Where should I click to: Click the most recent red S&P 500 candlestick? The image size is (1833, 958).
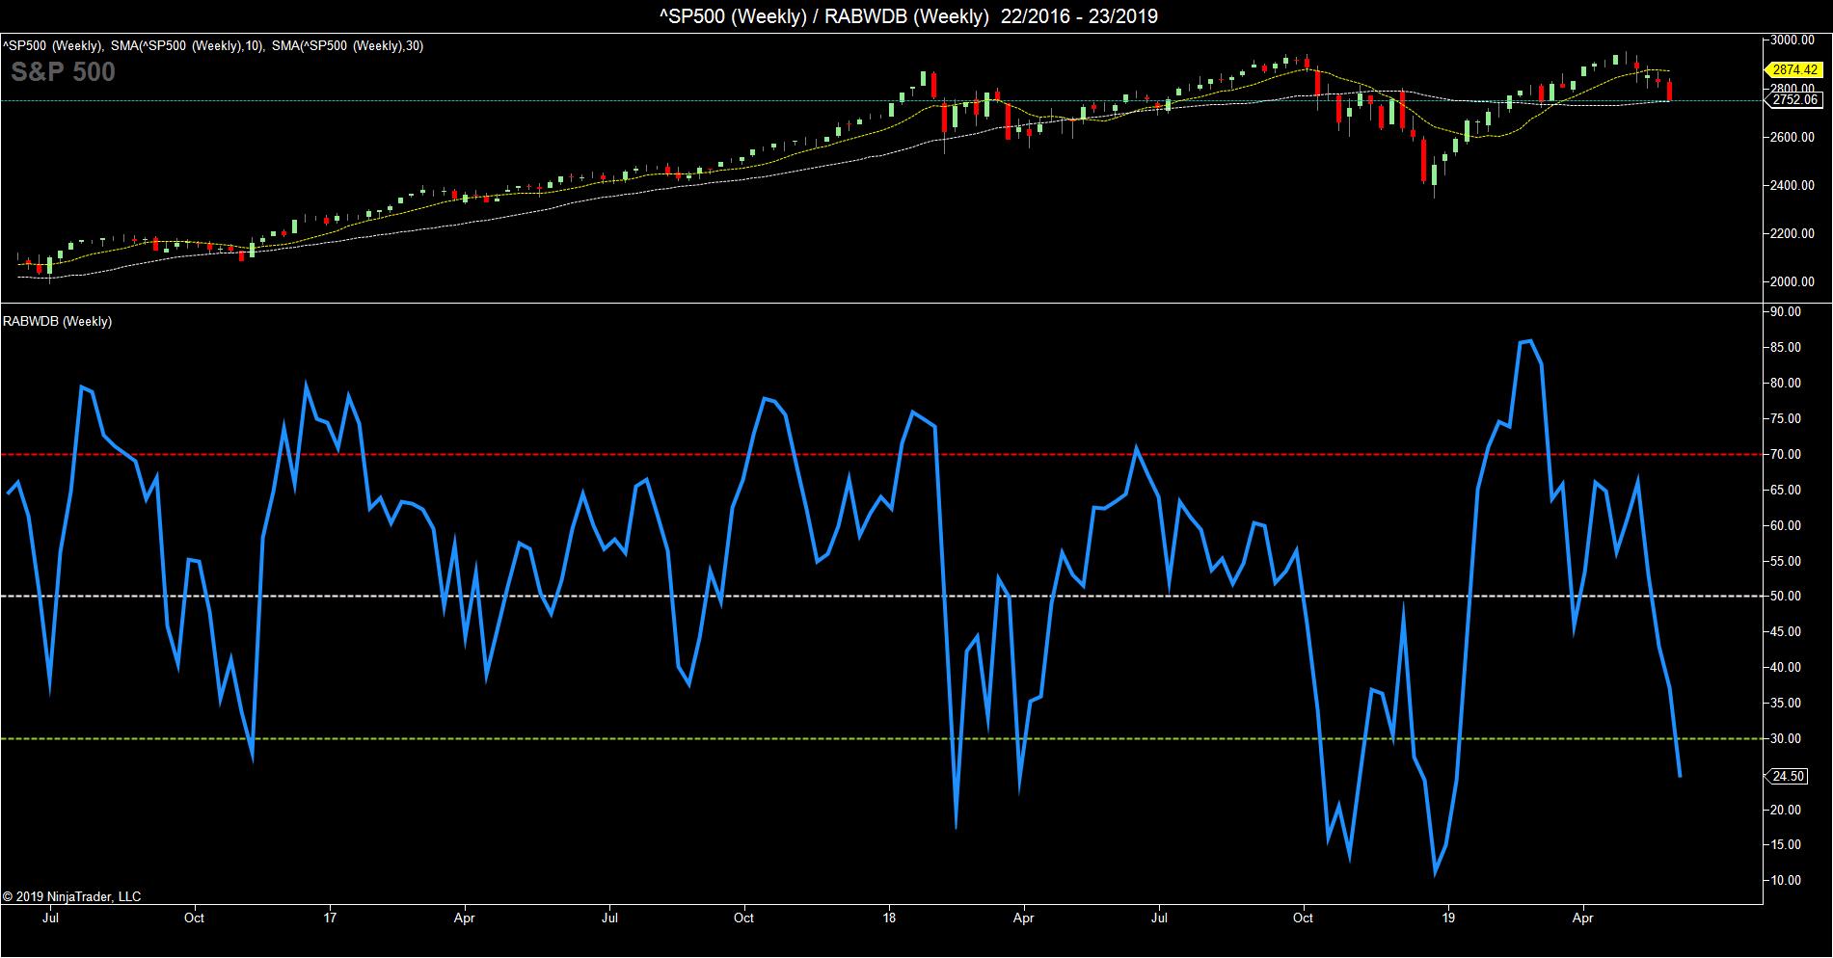[x=1669, y=92]
